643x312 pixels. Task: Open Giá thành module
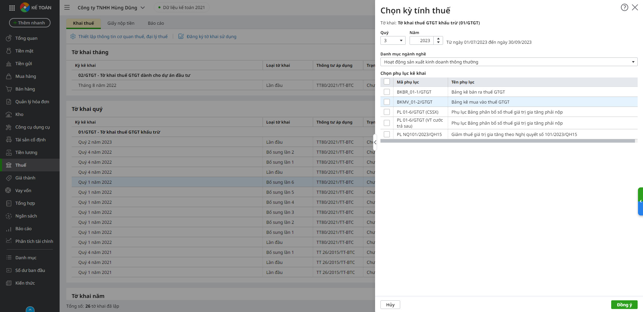[30, 178]
